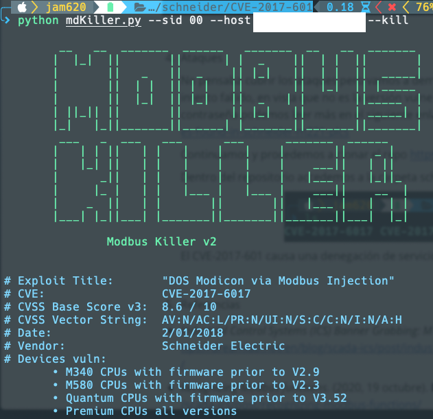Click the M580 CPUs firmware V2.3 line
The height and width of the screenshot is (419, 433).
tap(187, 385)
